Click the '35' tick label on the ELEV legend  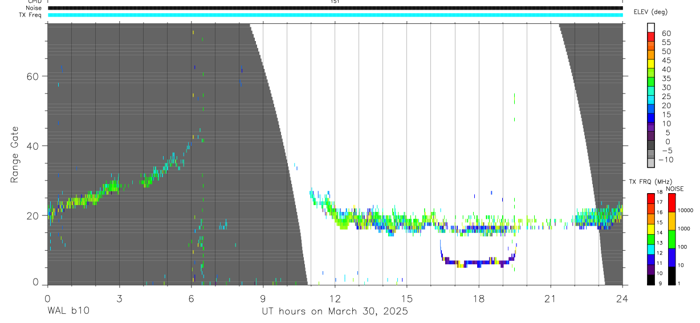(666, 78)
